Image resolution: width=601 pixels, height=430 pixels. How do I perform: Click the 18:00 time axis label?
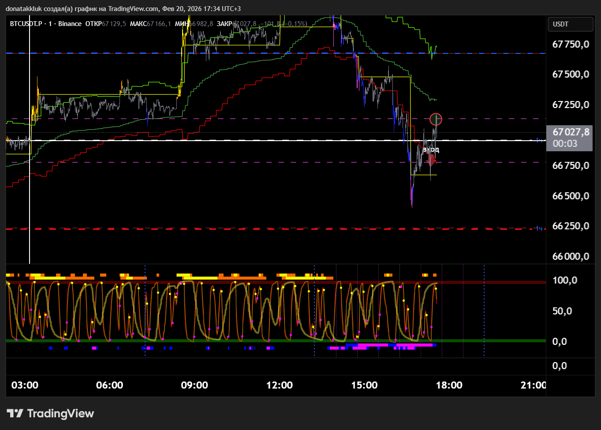point(449,385)
